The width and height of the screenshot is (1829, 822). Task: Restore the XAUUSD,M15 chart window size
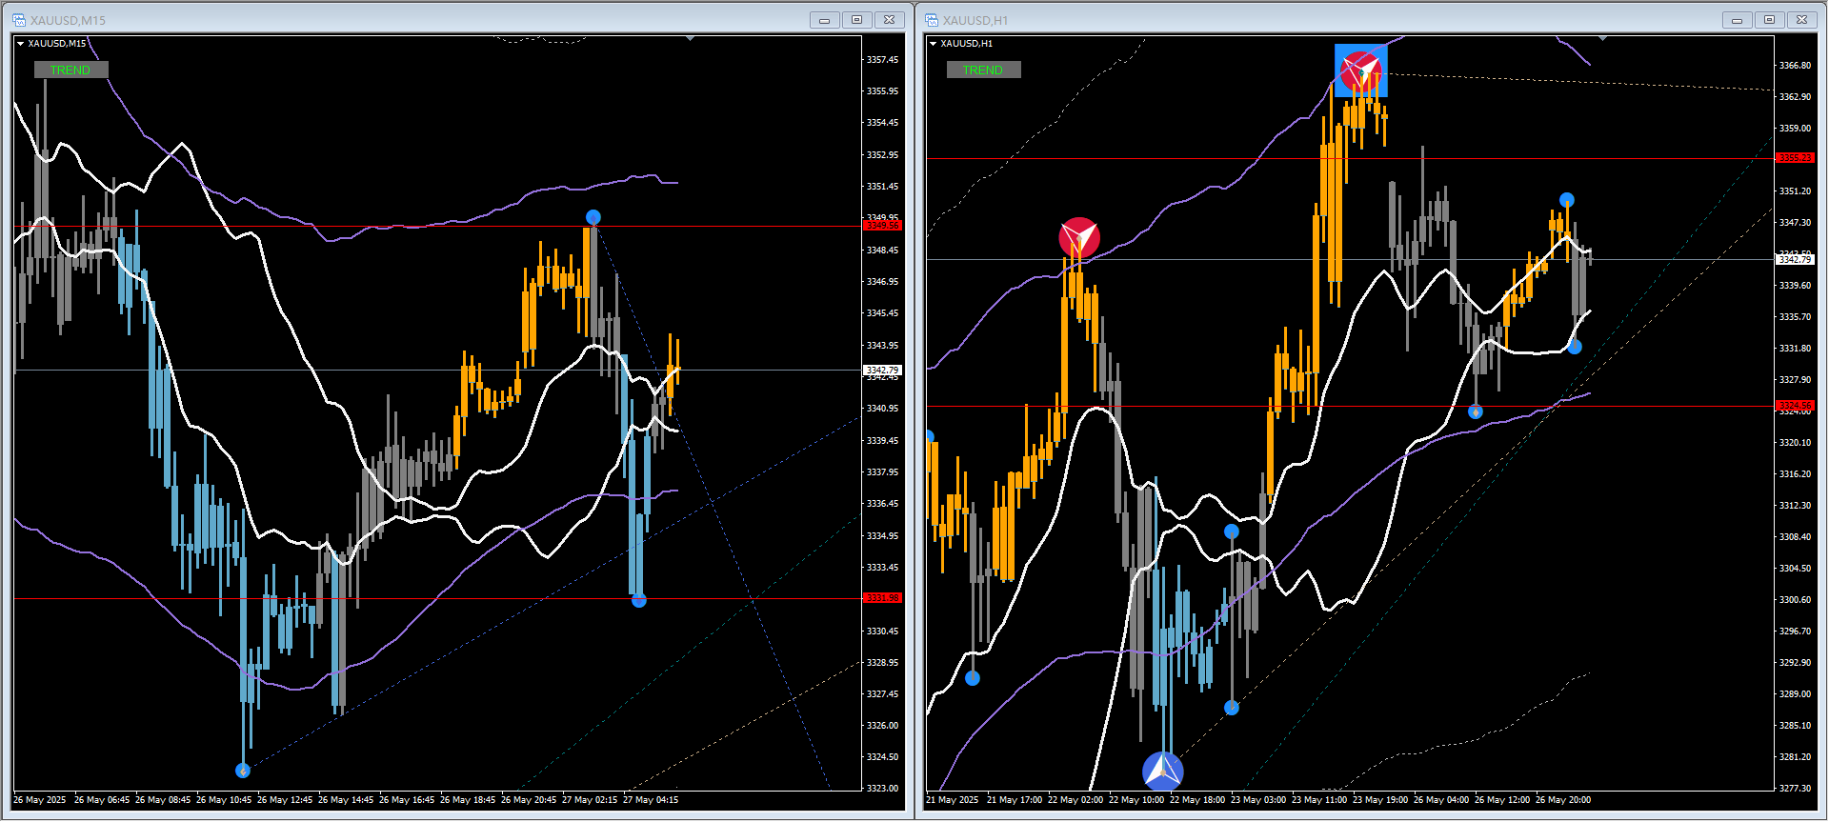click(856, 20)
